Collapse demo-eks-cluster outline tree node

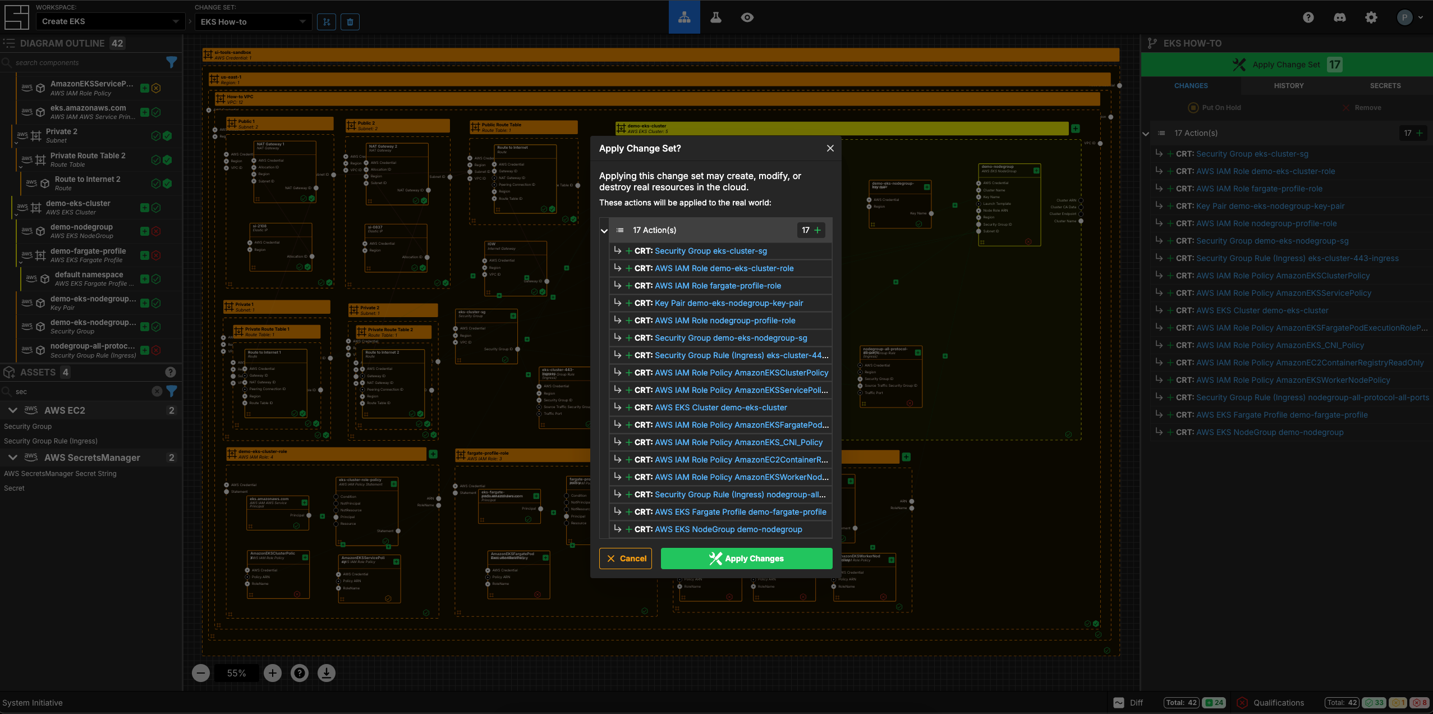17,214
